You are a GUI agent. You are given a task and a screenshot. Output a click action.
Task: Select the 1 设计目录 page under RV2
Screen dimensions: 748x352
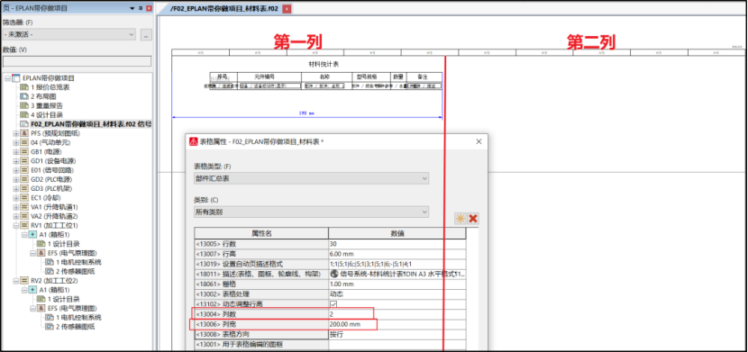(63, 299)
